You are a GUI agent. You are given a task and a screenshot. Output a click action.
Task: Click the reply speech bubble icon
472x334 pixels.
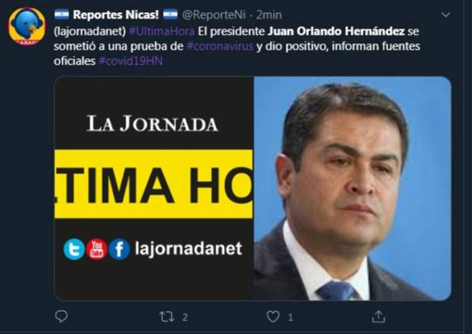(x=61, y=316)
